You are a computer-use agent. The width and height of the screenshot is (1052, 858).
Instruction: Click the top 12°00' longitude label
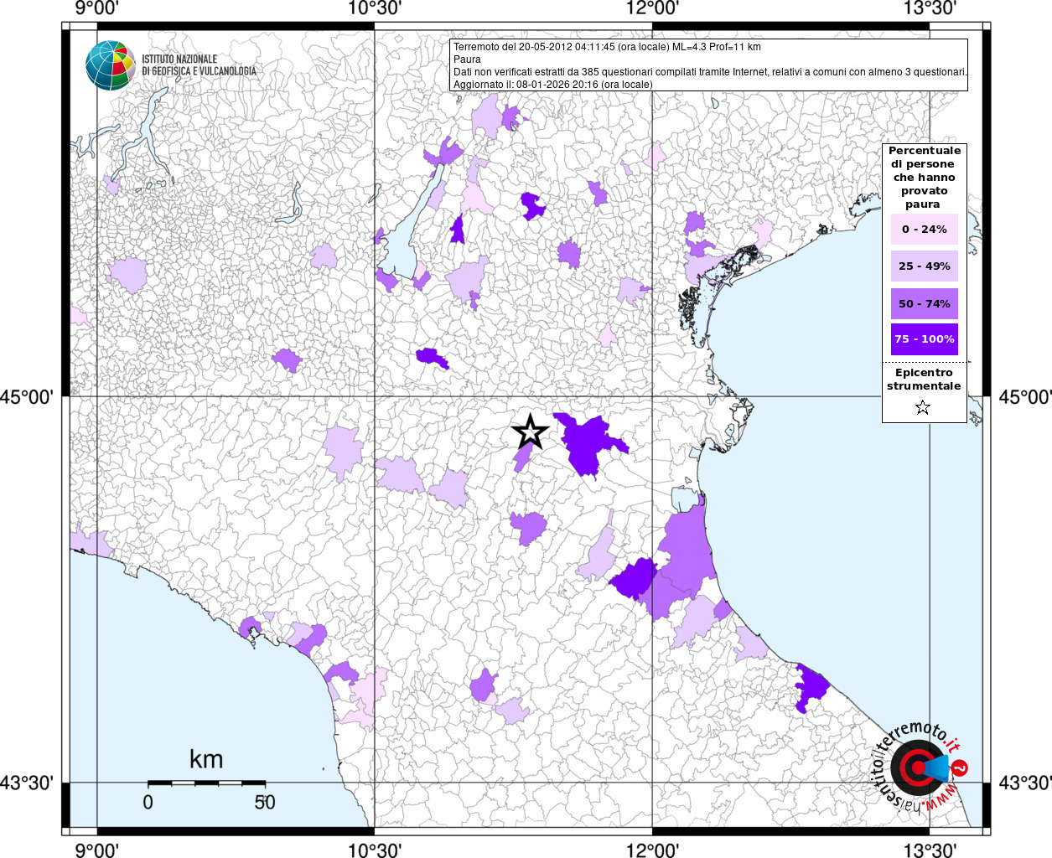click(x=652, y=9)
